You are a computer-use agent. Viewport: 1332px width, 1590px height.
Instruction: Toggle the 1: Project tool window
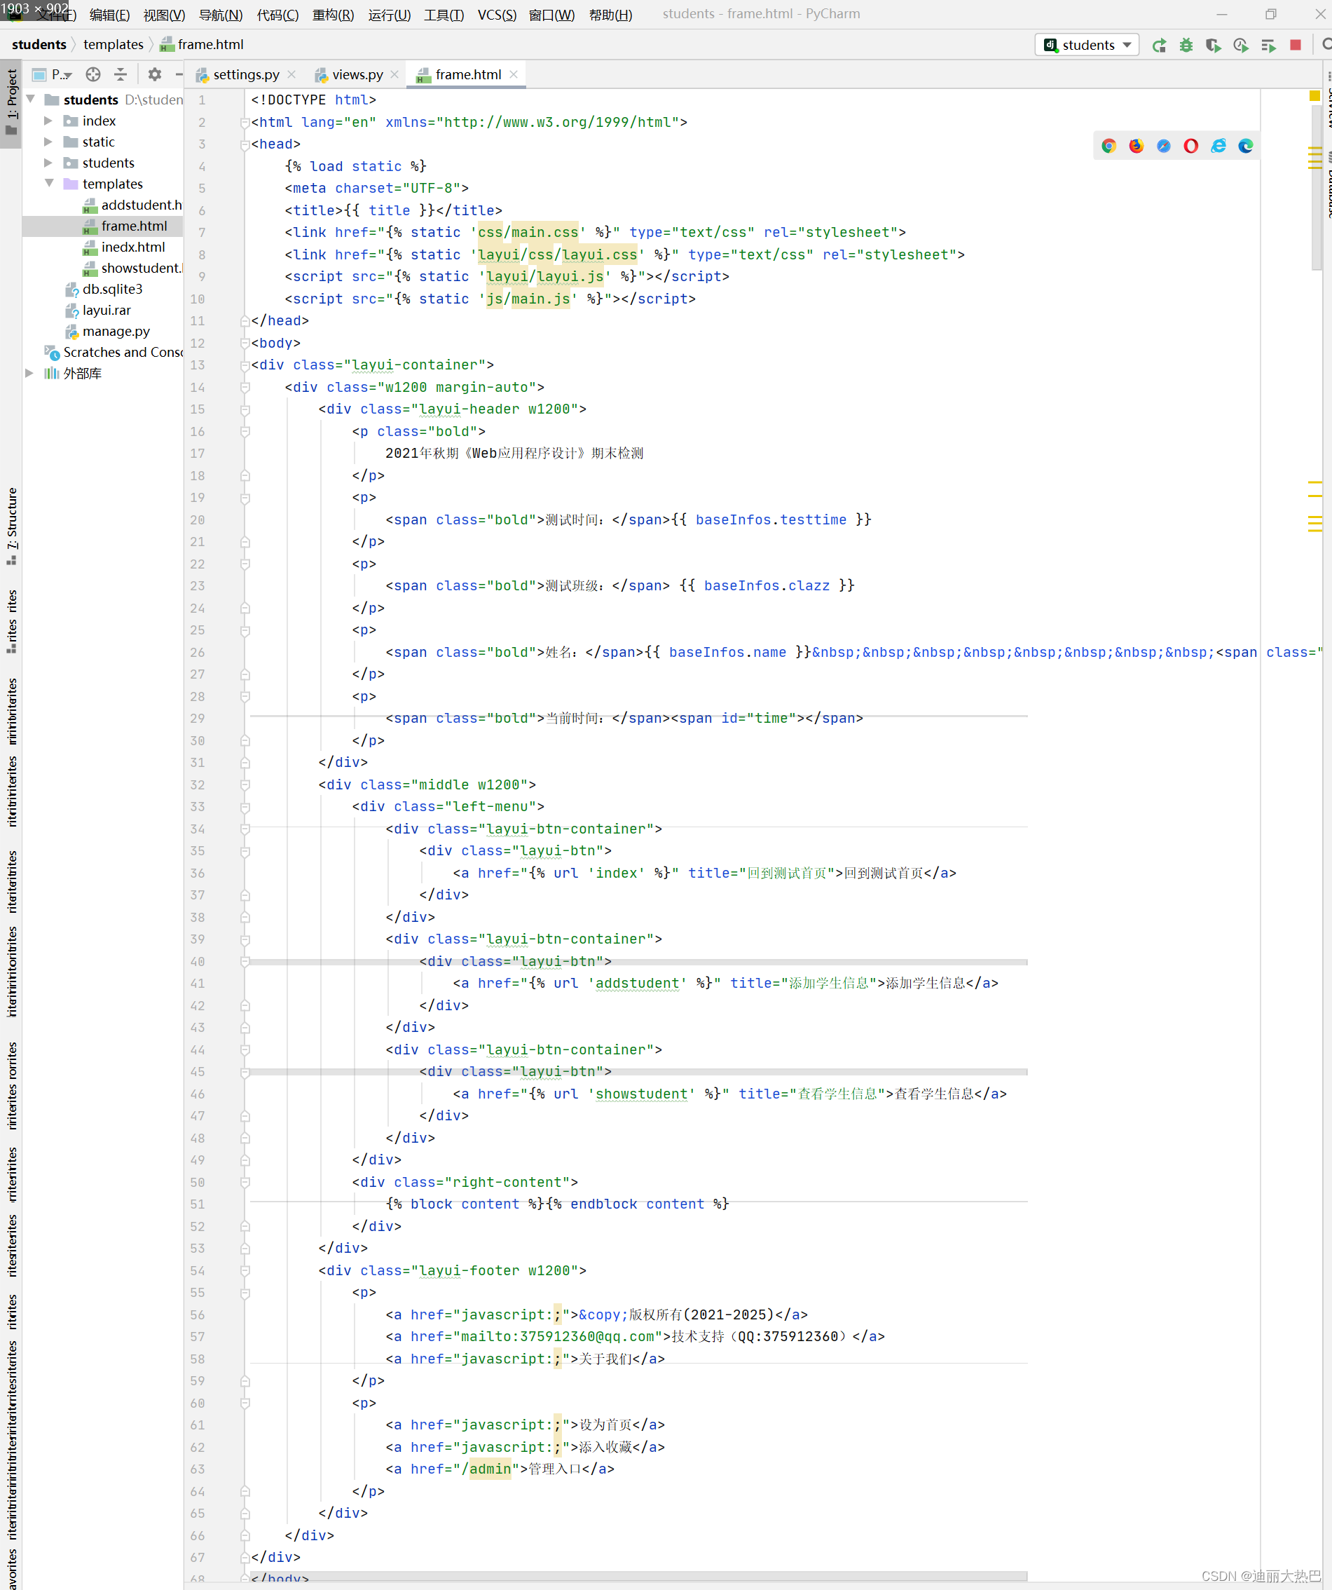[x=11, y=104]
